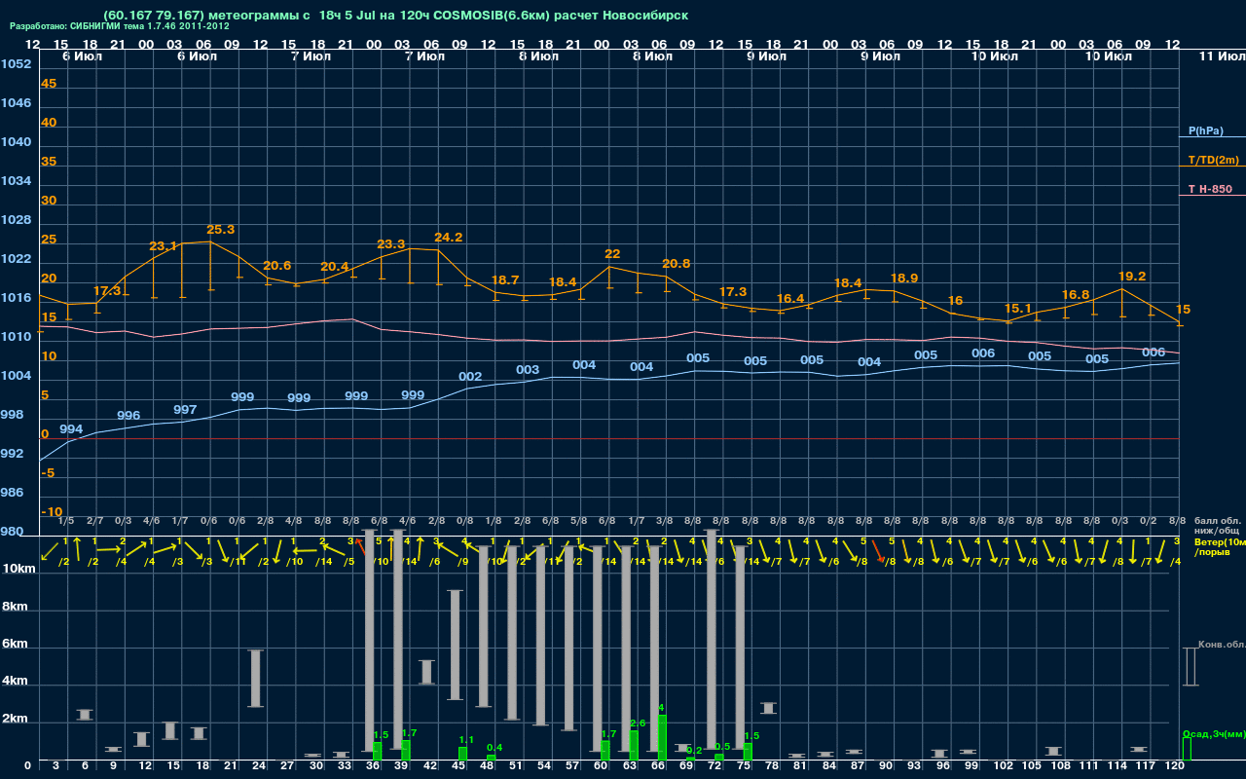The width and height of the screenshot is (1246, 779).
Task: Click the 'Разработано: СИБНИГМИ' credit line
Action: (119, 26)
